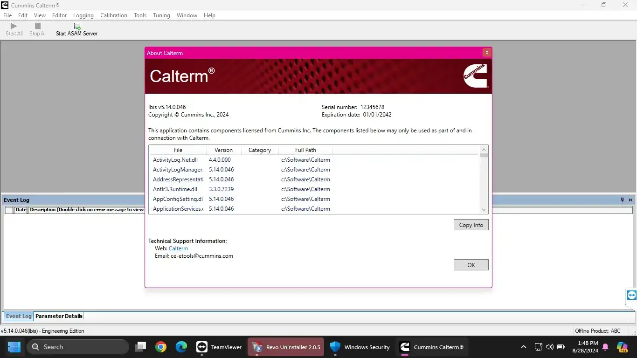Image resolution: width=637 pixels, height=358 pixels.
Task: Select the Antlr3.Runtime.dll row
Action: 314,189
